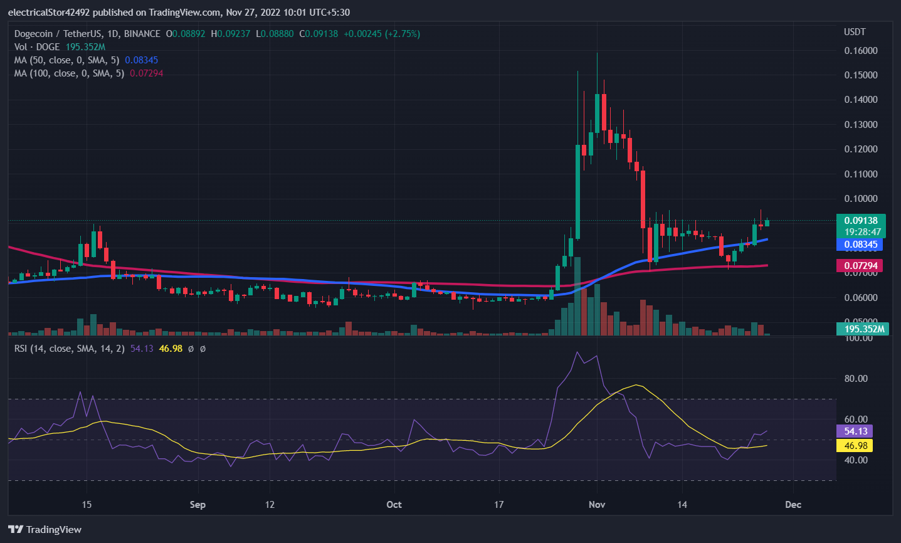Click the 0.13000 price axis label
Image resolution: width=901 pixels, height=543 pixels.
pyautogui.click(x=861, y=125)
